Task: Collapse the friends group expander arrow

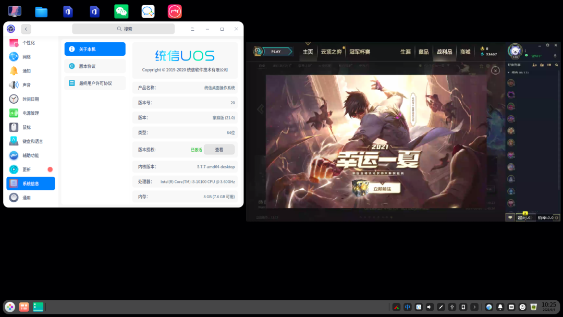Action: pos(508,72)
